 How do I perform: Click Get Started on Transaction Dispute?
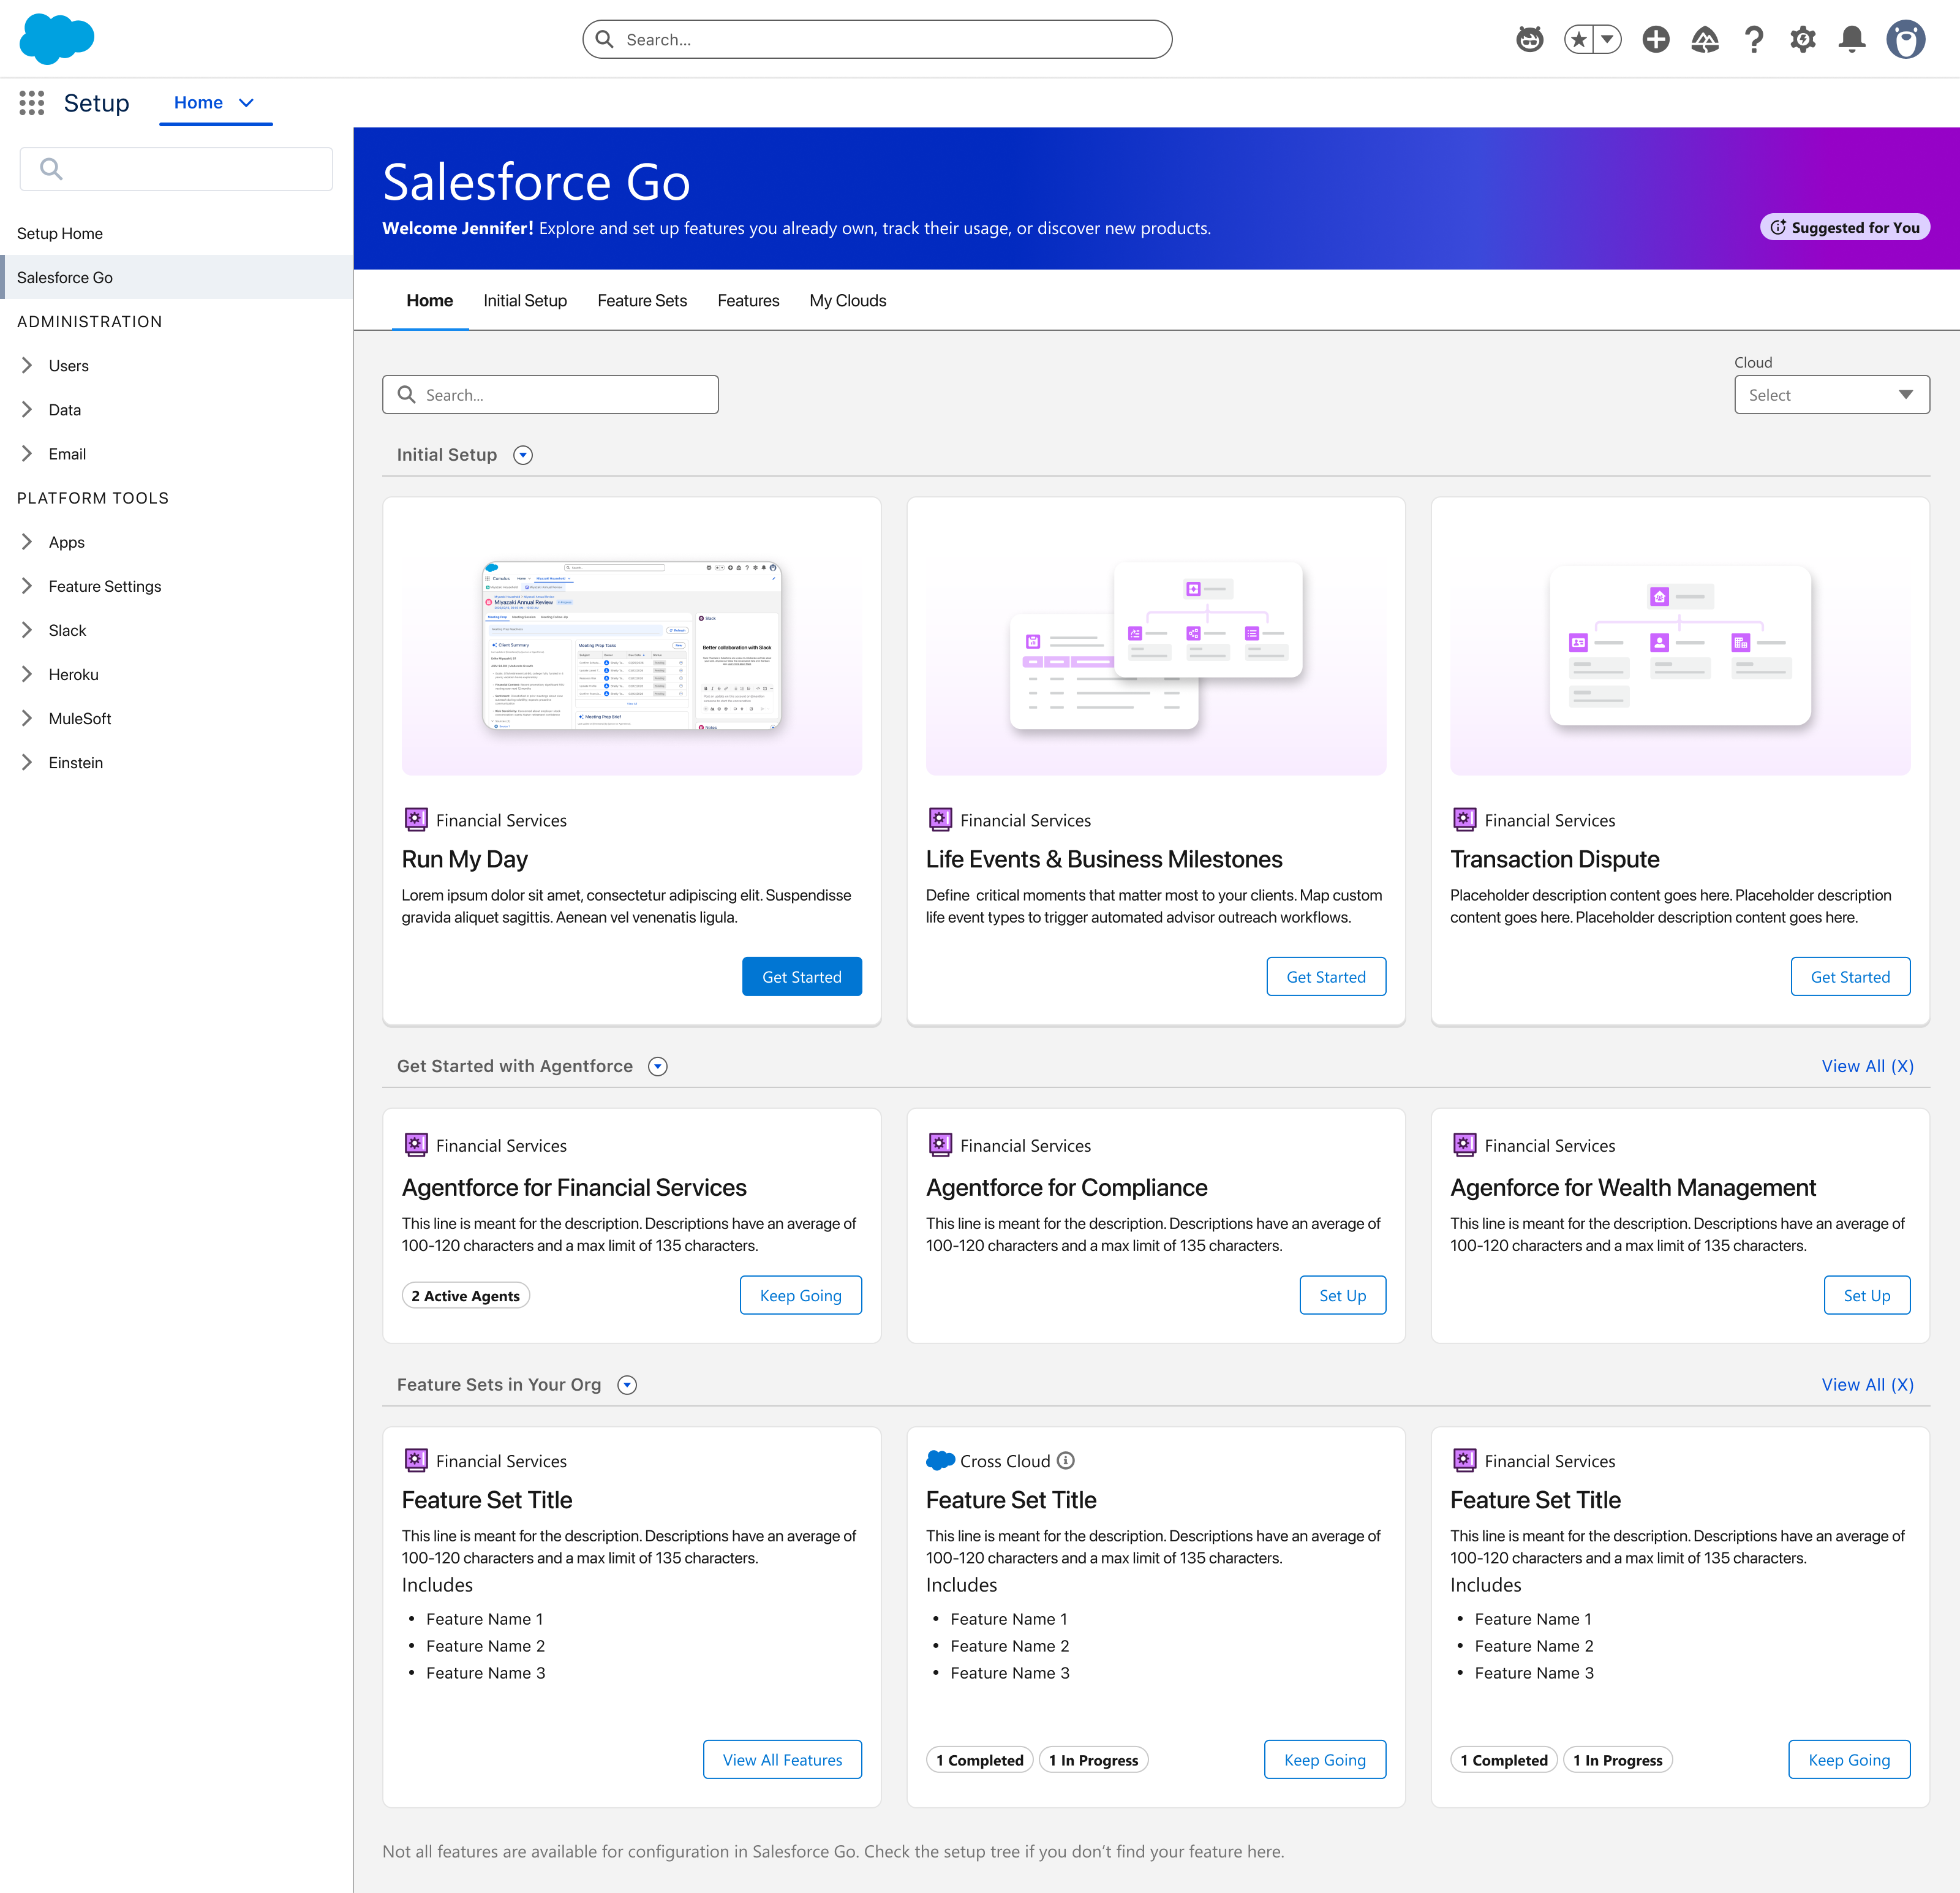point(1850,977)
